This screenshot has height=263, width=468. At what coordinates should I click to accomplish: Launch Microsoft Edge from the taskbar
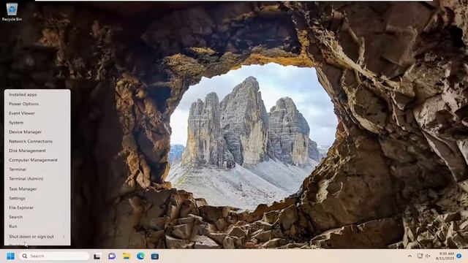pyautogui.click(x=140, y=256)
